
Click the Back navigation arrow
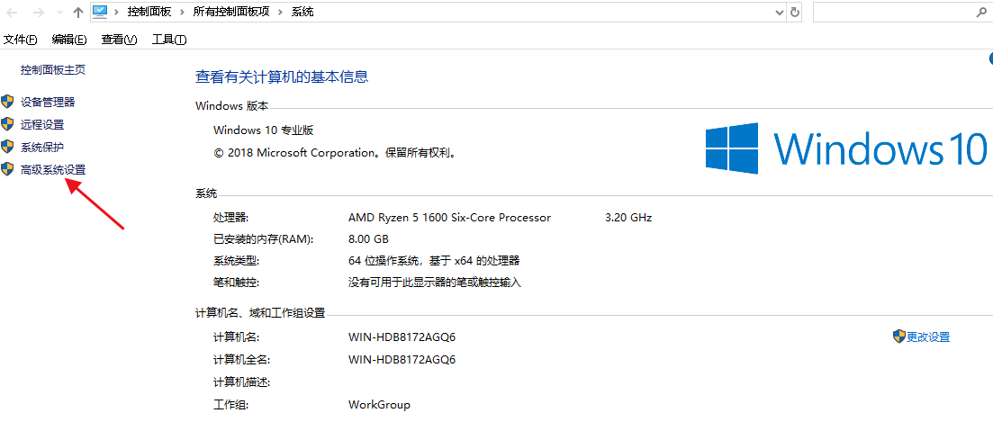pyautogui.click(x=12, y=12)
